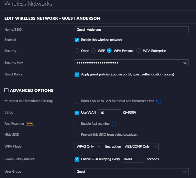Toggle Apply guest policies checkbox
The width and height of the screenshot is (196, 178).
point(77,75)
